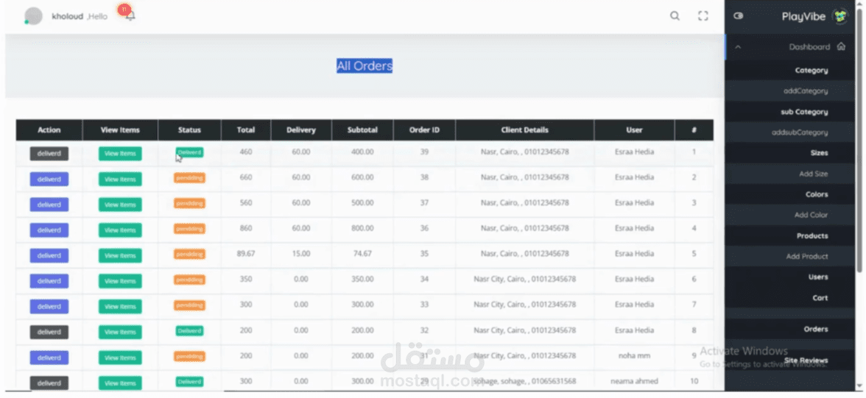Screen dimensions: 866x398
Task: Click the search magnifier icon
Action: coord(675,16)
